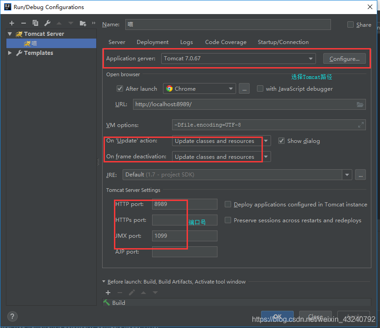
Task: Select the 喵 Tomcat configuration
Action: (x=51, y=44)
